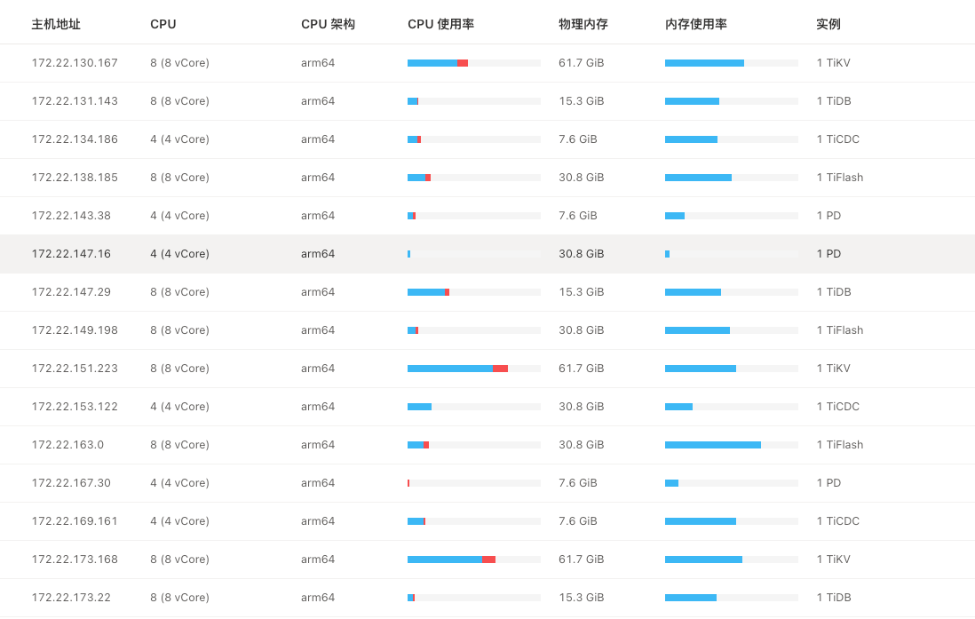
Task: Click the 实例 column header
Action: [x=828, y=24]
